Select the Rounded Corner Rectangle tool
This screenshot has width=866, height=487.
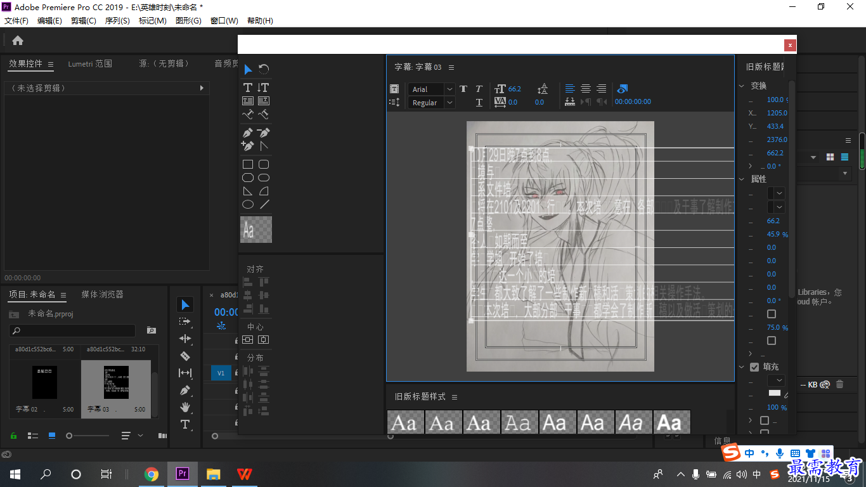(x=264, y=164)
